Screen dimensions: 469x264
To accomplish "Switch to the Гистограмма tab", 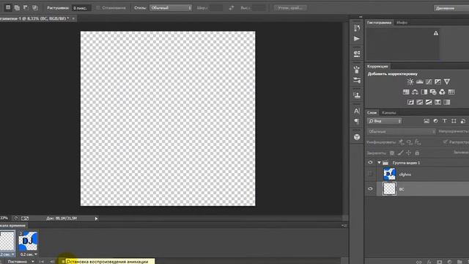I will click(x=379, y=23).
